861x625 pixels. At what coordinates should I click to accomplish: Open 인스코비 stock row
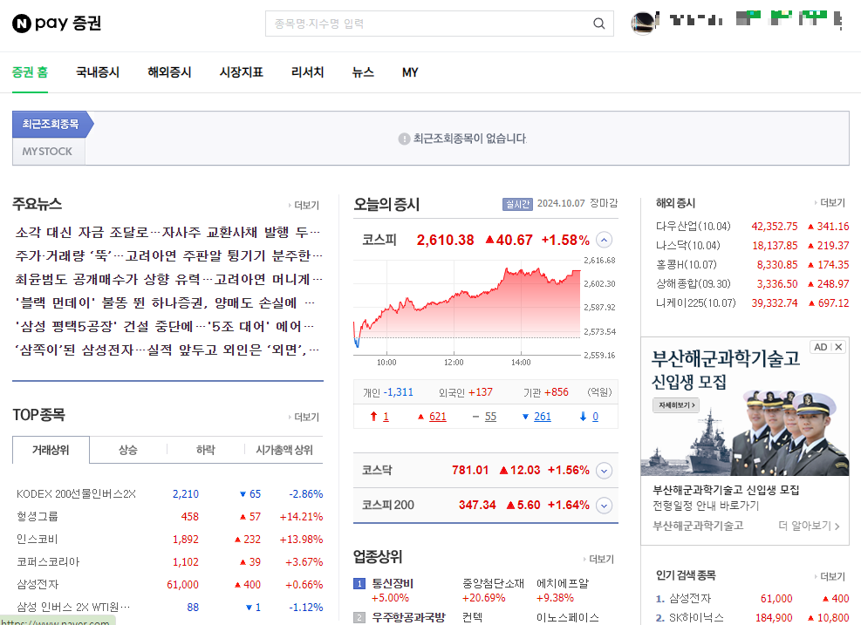(x=38, y=540)
